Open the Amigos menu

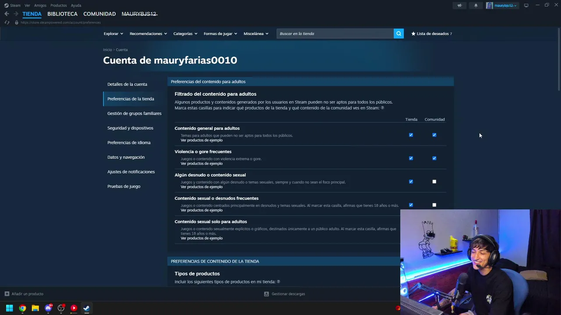coord(40,6)
